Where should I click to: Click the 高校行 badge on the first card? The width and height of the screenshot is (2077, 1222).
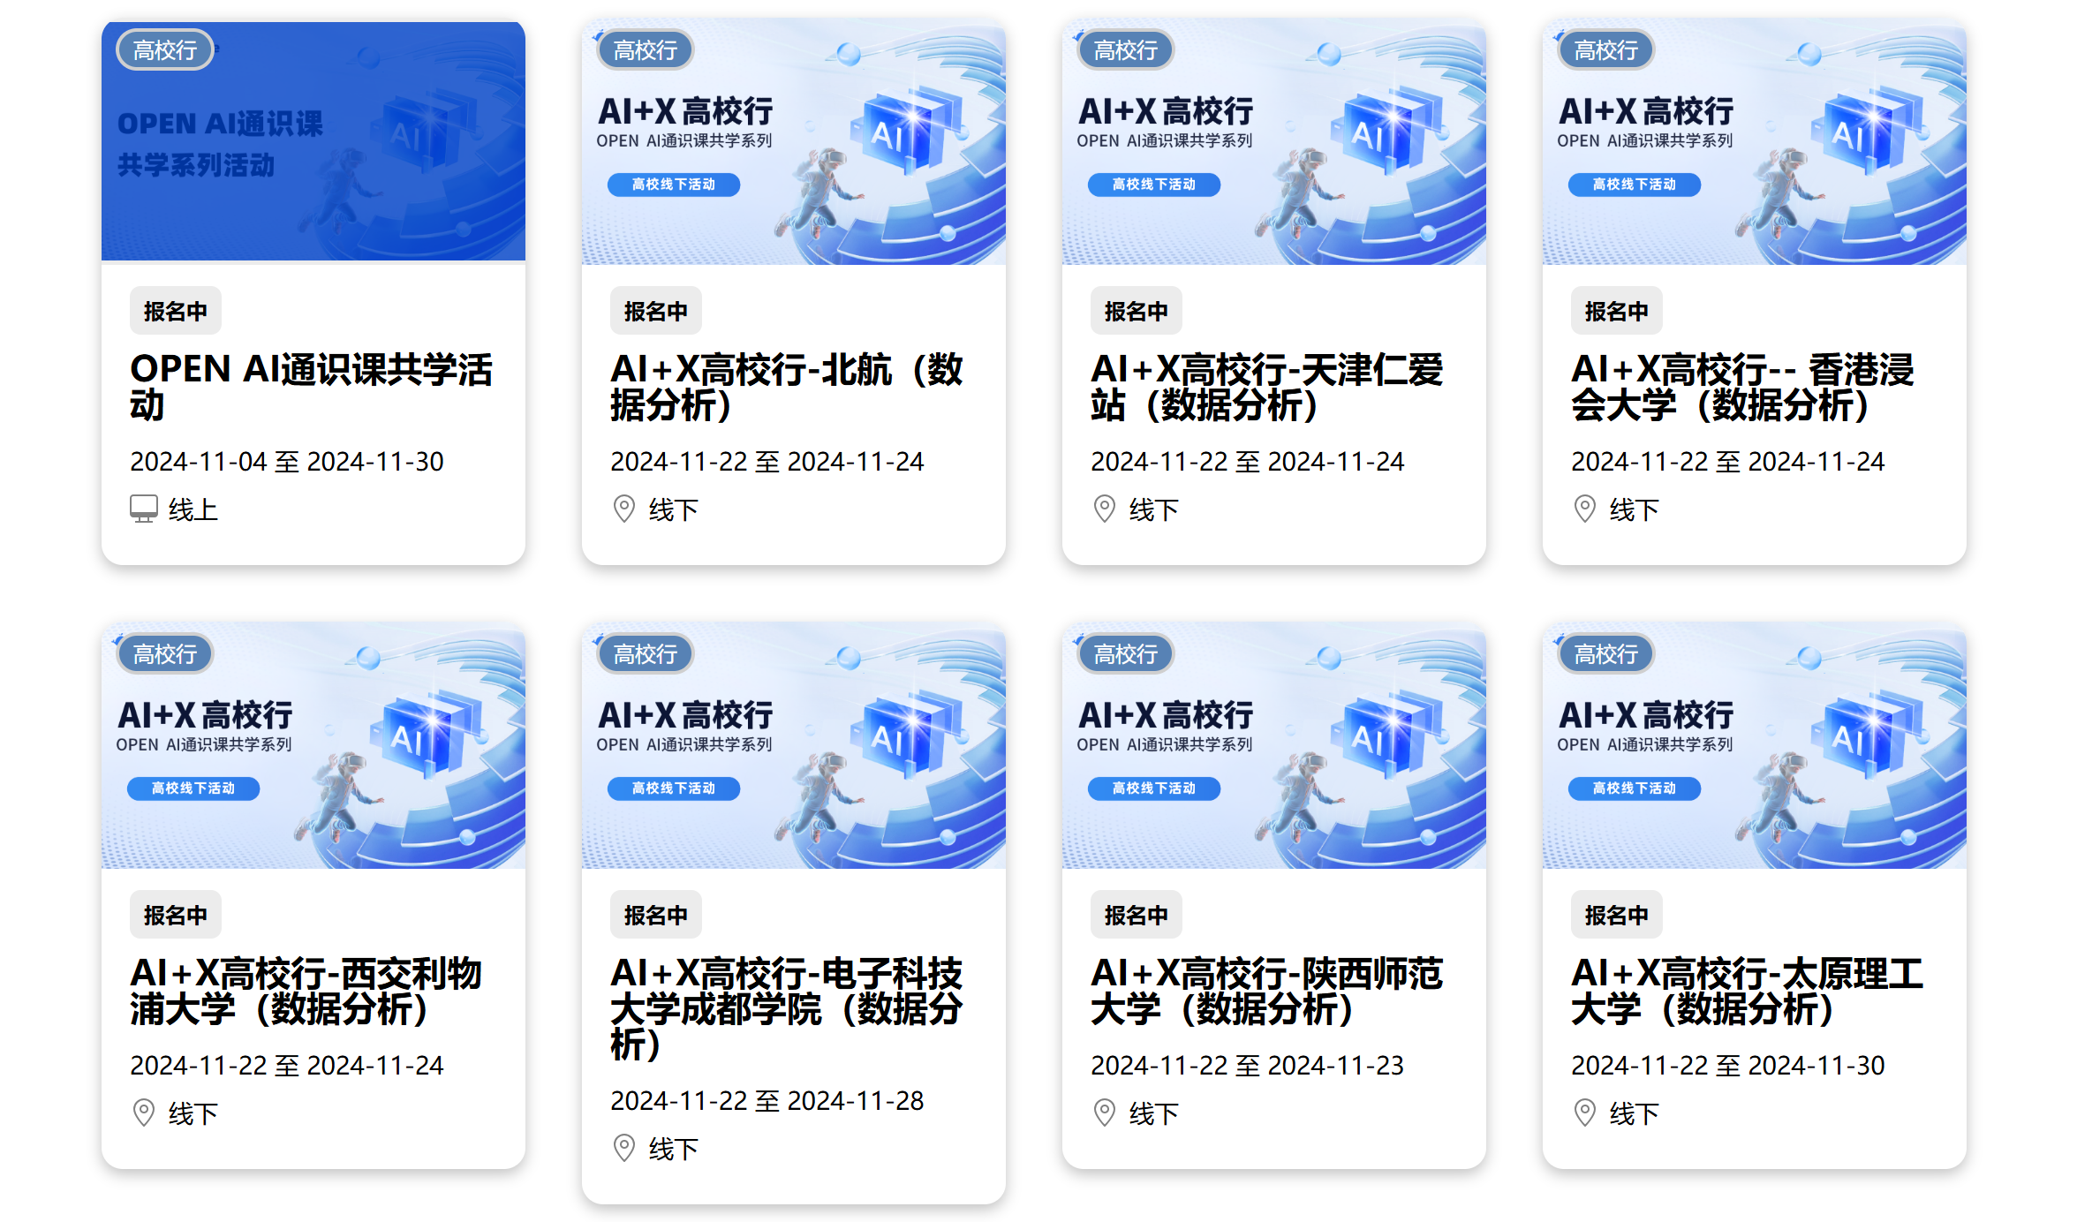click(x=163, y=50)
